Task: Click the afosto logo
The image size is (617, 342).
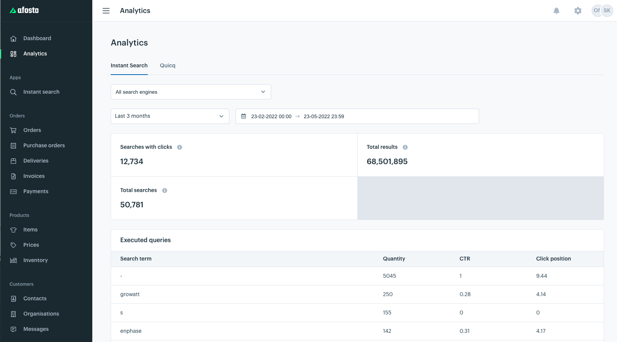Action: 25,10
